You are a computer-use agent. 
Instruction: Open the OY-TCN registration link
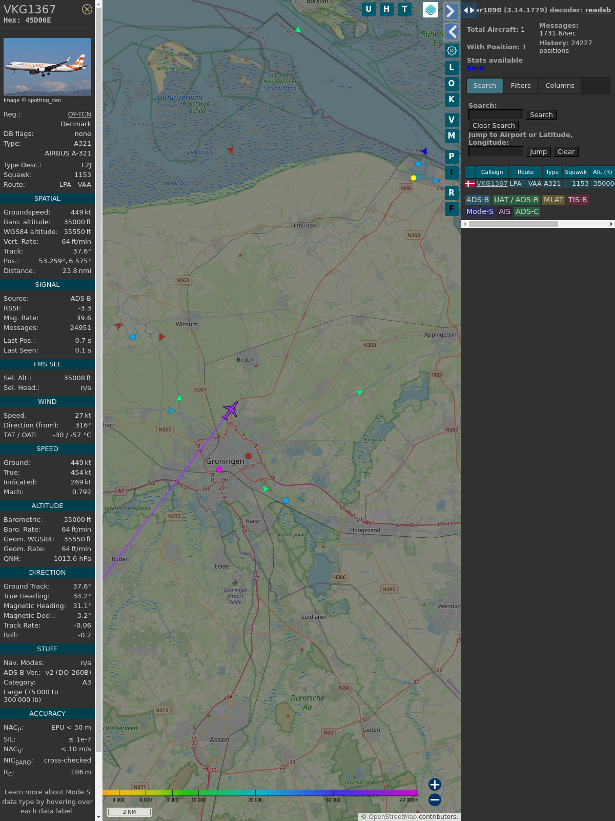[x=79, y=114]
